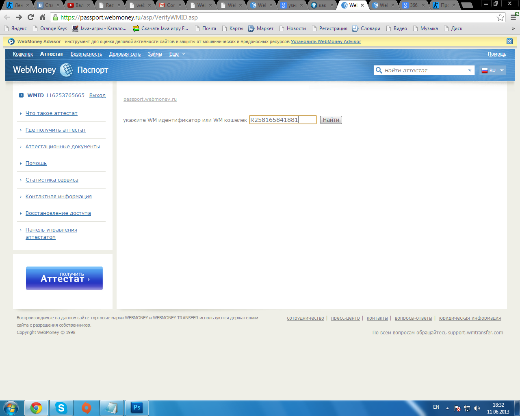Launch Chrome from the taskbar
520x416 pixels.
tap(36, 408)
